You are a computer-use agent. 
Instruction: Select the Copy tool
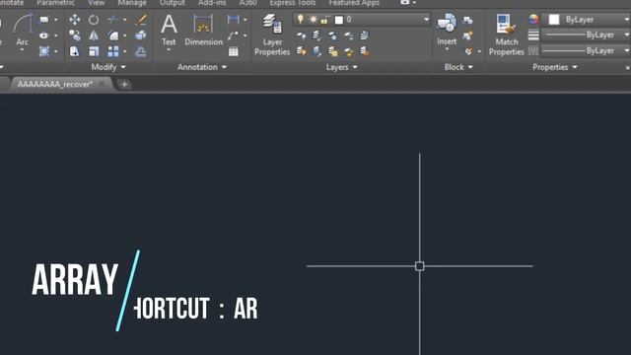(x=75, y=35)
